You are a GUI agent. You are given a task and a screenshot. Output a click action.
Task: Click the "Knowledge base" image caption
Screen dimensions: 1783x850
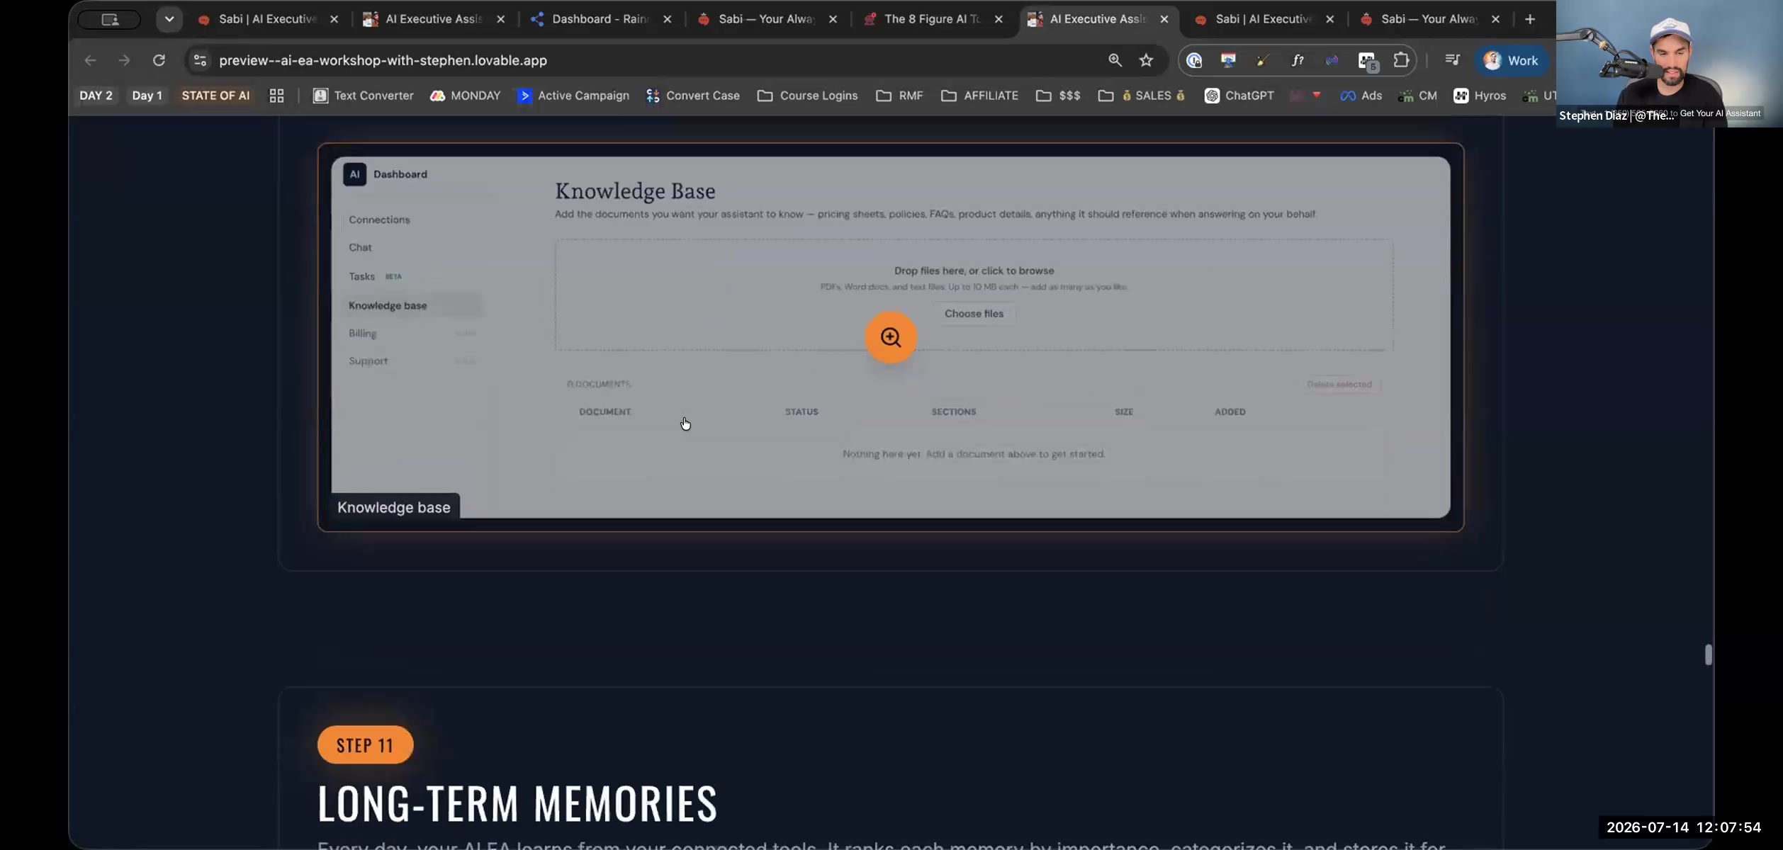pyautogui.click(x=394, y=507)
